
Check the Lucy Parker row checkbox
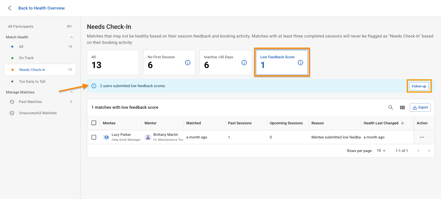coord(94,137)
